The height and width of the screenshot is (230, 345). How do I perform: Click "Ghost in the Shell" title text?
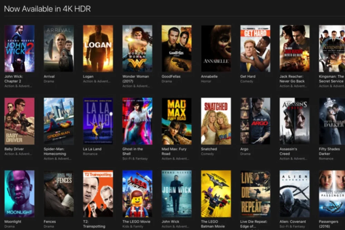click(133, 151)
